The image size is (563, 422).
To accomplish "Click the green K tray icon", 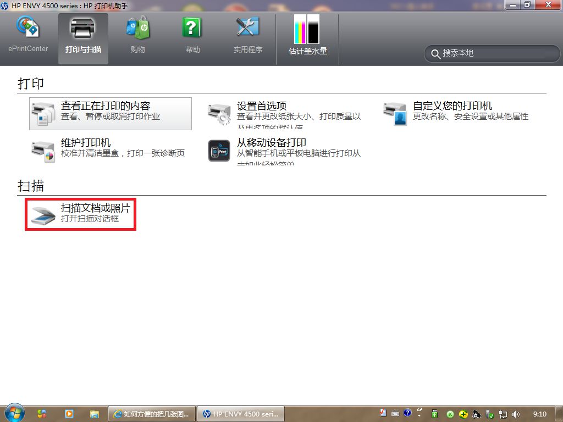I will (450, 414).
